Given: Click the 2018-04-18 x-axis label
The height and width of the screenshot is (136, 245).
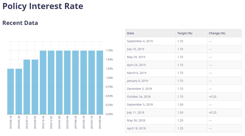Looking at the screenshot, I should point(10,122).
